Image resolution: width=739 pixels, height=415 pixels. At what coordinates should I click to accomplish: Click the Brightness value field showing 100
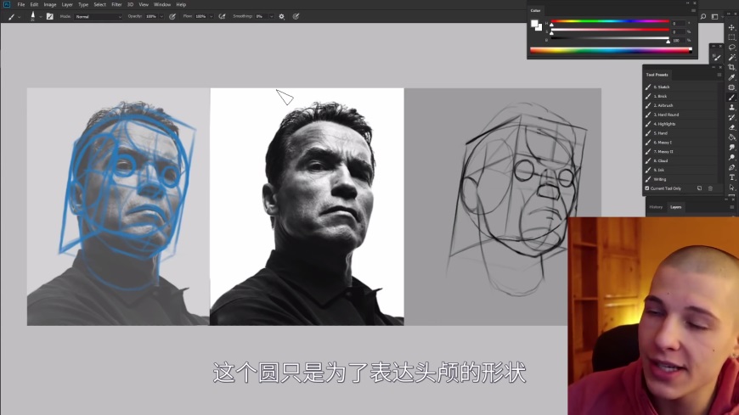coord(678,41)
